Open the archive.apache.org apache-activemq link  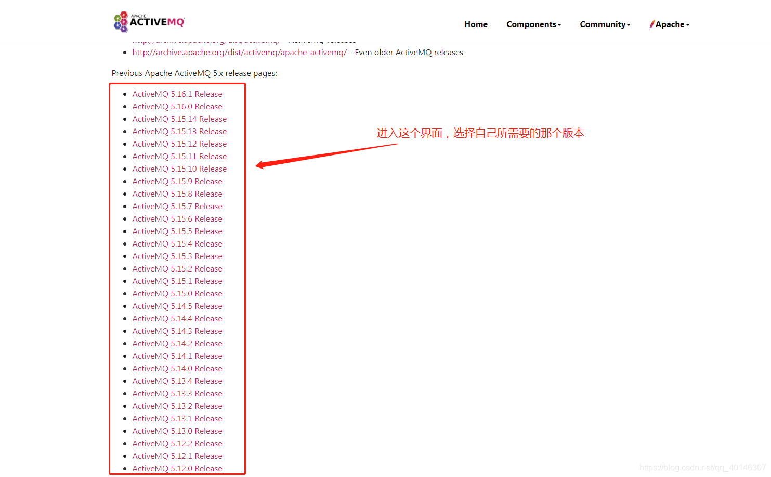pos(239,53)
